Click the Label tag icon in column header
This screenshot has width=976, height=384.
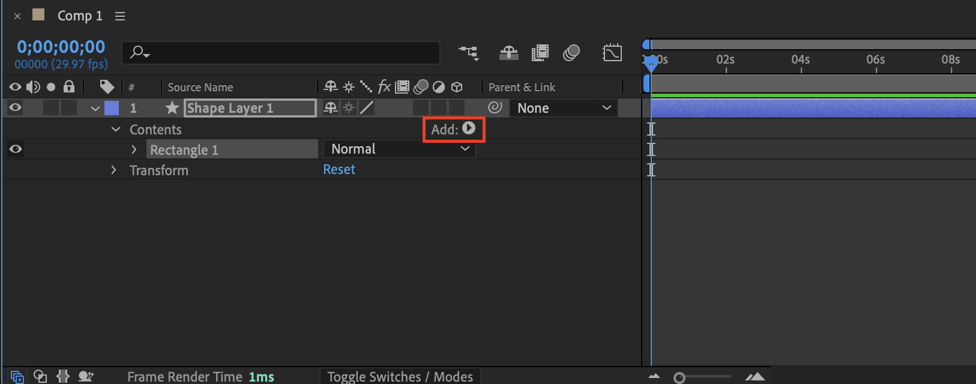coord(107,87)
